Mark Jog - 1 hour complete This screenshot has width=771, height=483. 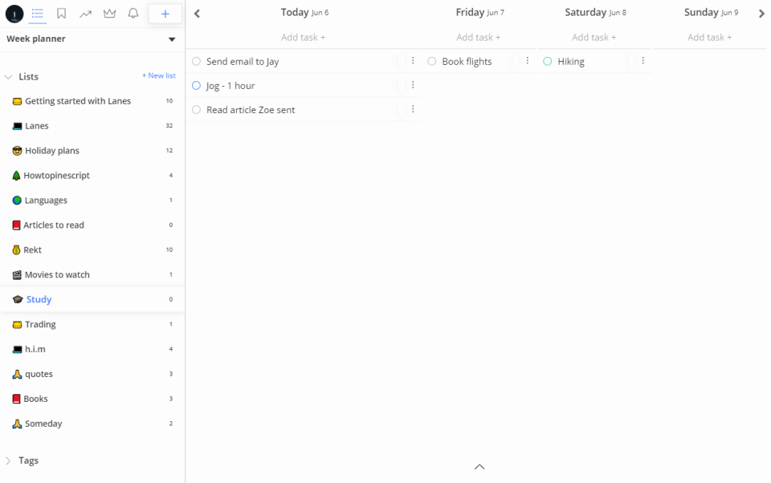point(196,86)
